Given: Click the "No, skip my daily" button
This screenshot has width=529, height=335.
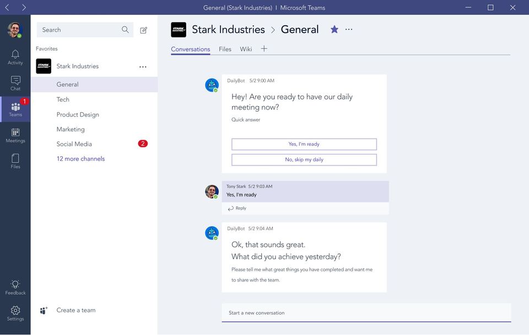Looking at the screenshot, I should point(304,160).
